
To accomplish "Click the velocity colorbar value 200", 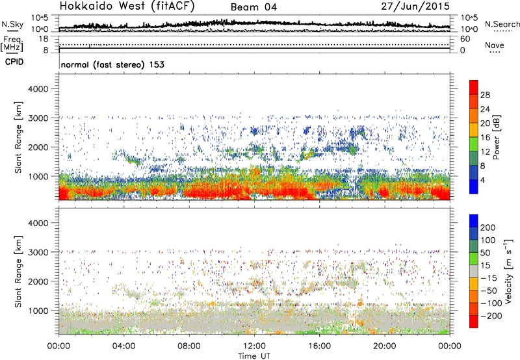I will (x=488, y=227).
